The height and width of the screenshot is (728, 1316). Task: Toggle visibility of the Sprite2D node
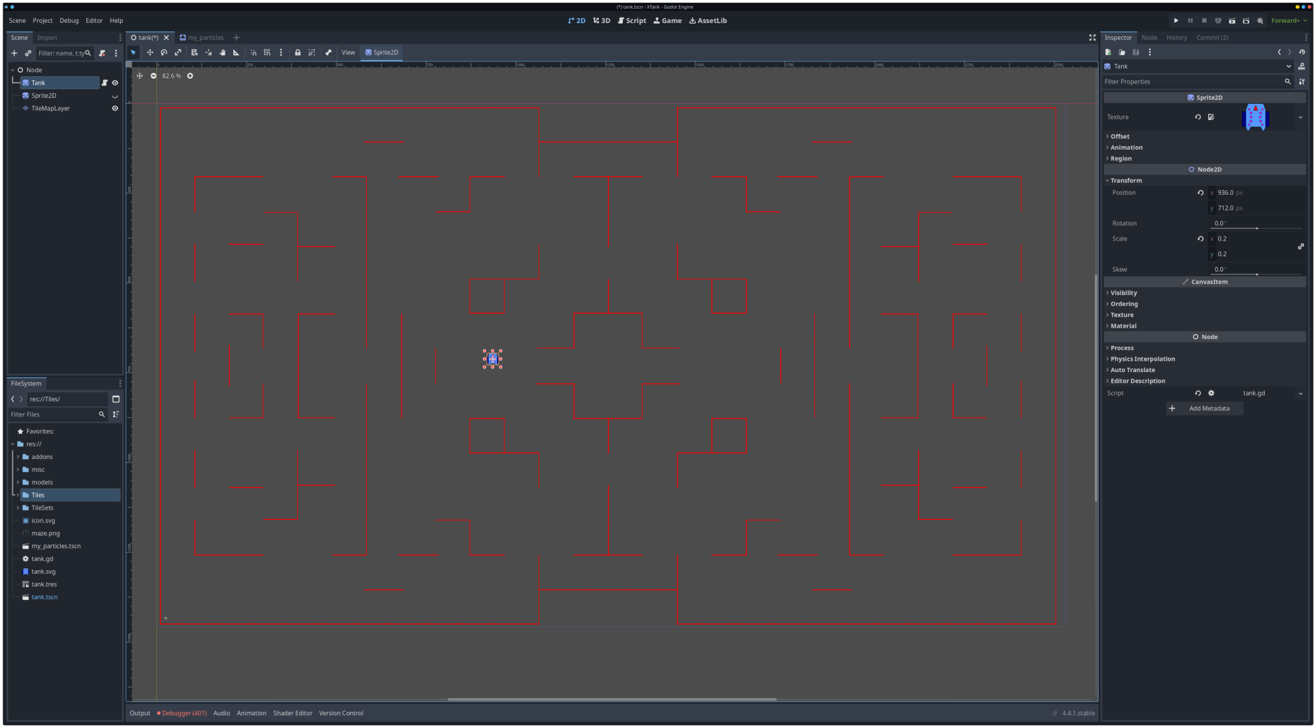pyautogui.click(x=115, y=95)
